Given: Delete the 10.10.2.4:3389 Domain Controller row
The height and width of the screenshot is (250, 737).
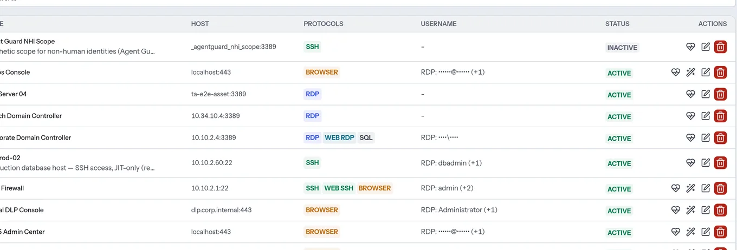Looking at the screenshot, I should tap(720, 137).
